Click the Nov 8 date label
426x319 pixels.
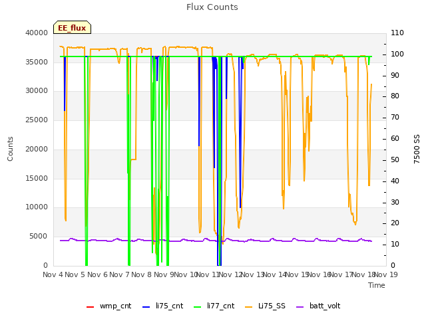pyautogui.click(x=142, y=274)
